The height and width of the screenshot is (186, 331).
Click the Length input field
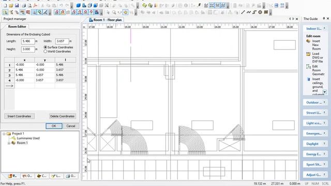[x=28, y=41]
